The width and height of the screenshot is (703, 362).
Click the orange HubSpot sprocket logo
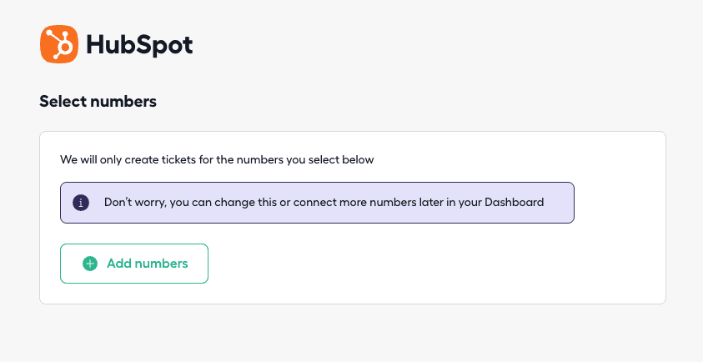pos(58,44)
